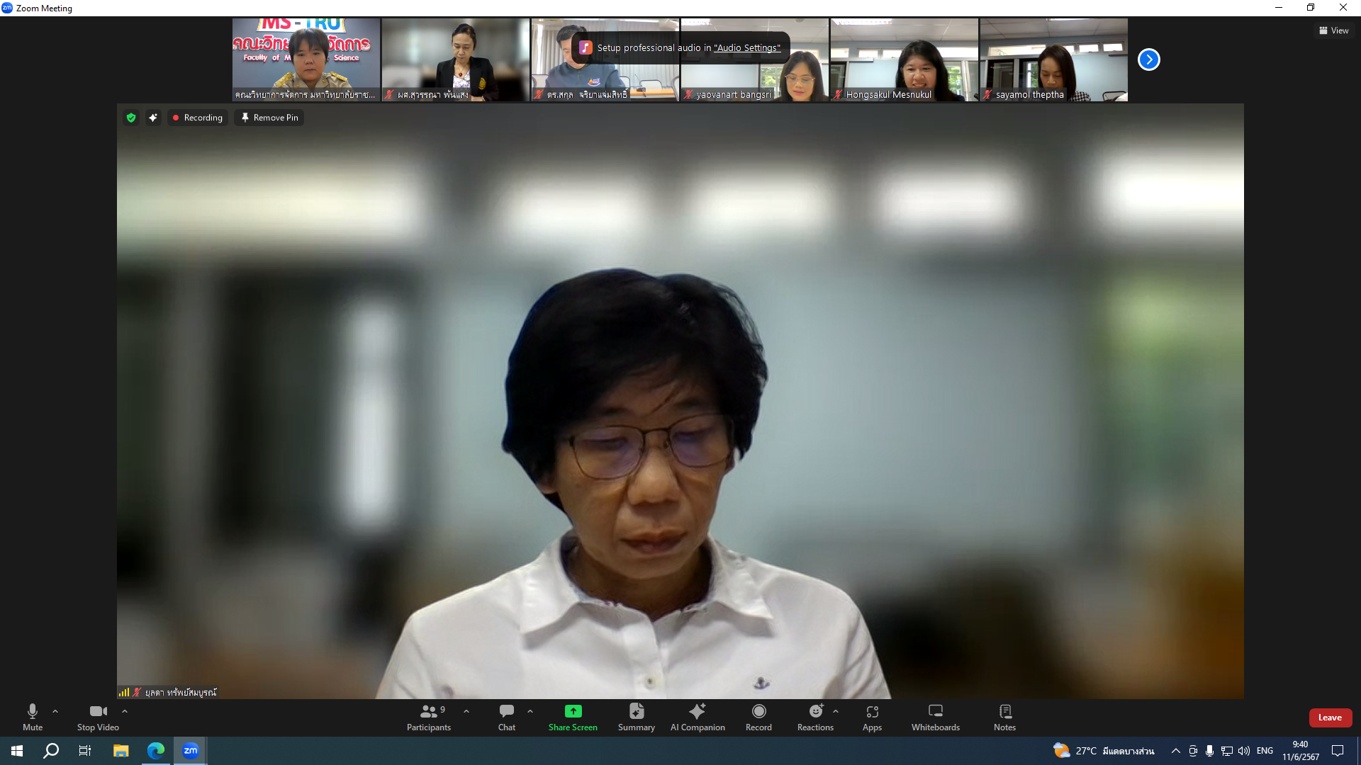The height and width of the screenshot is (765, 1361).
Task: Open the Apps panel
Action: (872, 717)
